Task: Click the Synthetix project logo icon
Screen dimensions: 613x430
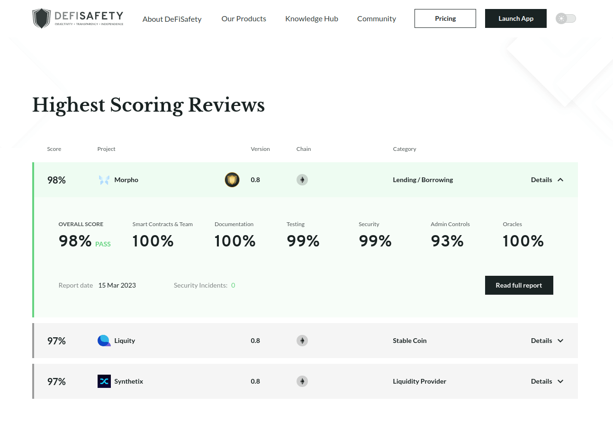Action: 104,381
